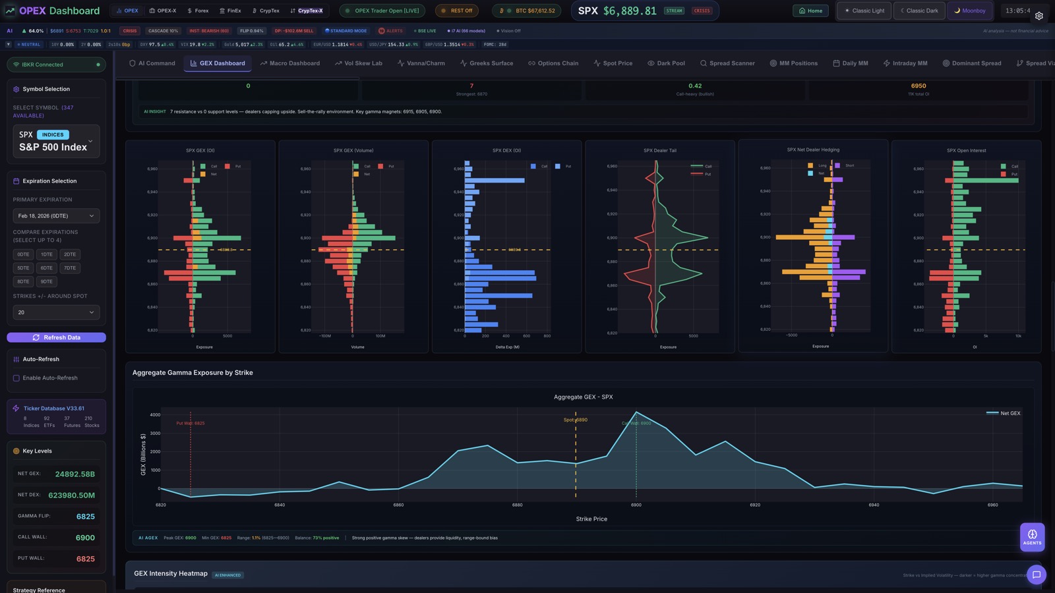Open the Daily MM calendar view
Screen dimensions: 1055x593
tap(851, 63)
